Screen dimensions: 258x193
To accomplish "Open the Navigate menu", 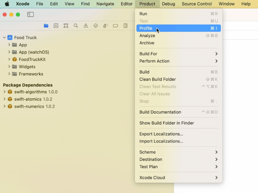I will pos(105,4).
